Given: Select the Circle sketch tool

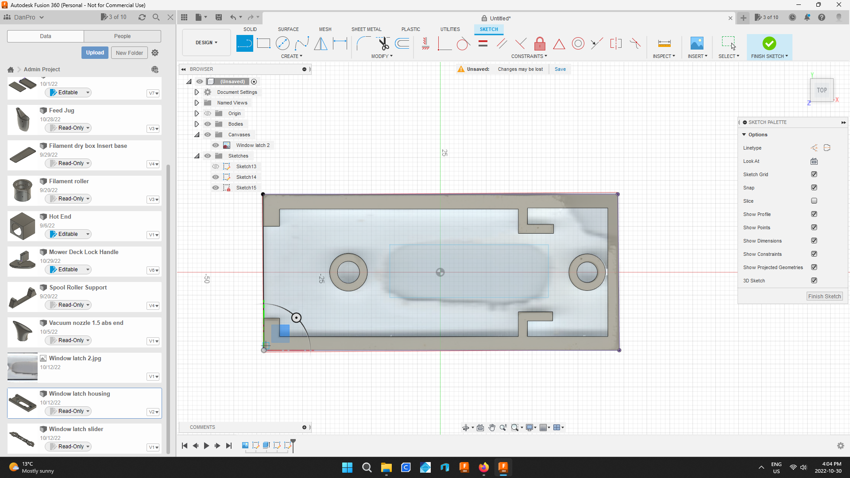Looking at the screenshot, I should (283, 43).
